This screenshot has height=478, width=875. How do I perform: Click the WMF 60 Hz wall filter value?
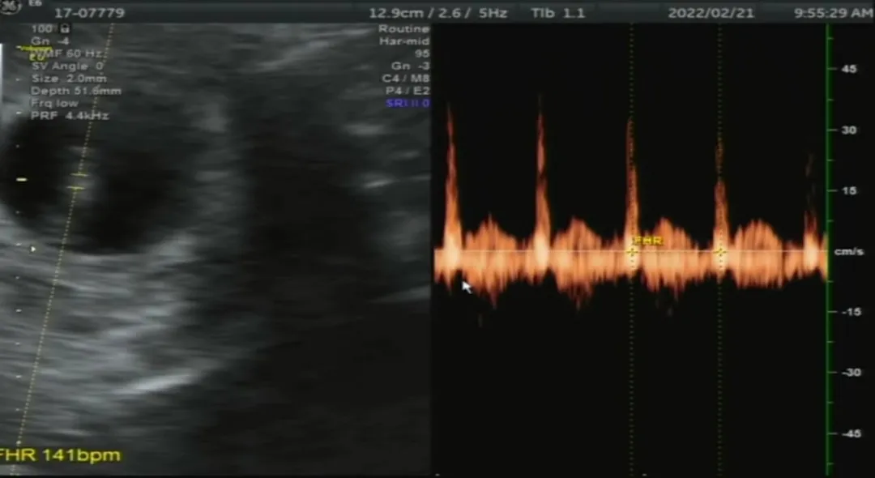click(x=67, y=53)
